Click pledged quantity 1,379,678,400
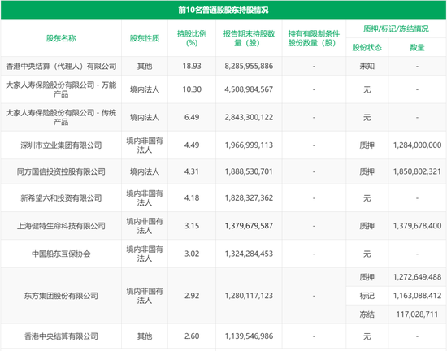This screenshot has width=447, height=351. [x=417, y=226]
